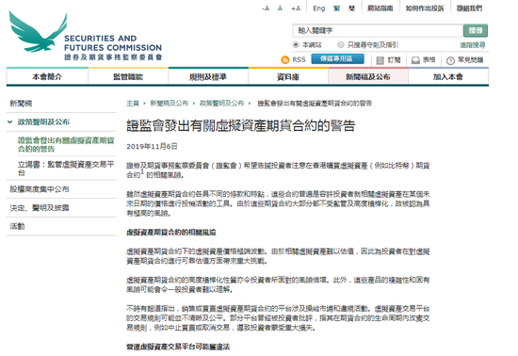
Task: Click the RSS text label
Action: tap(299, 59)
